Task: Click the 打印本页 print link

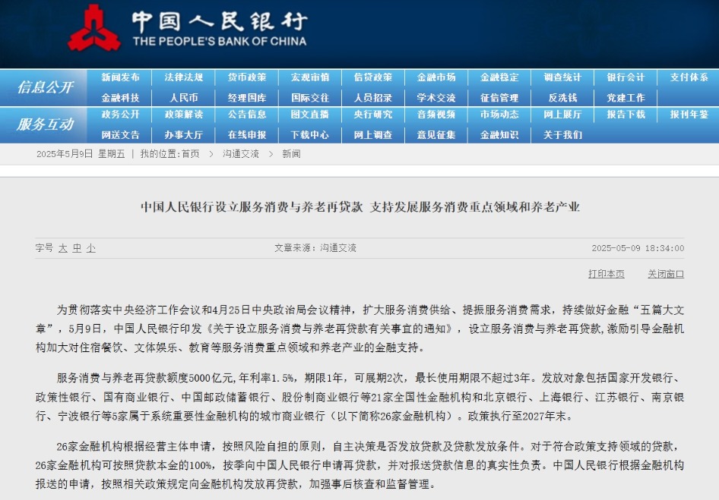Action: pos(606,274)
